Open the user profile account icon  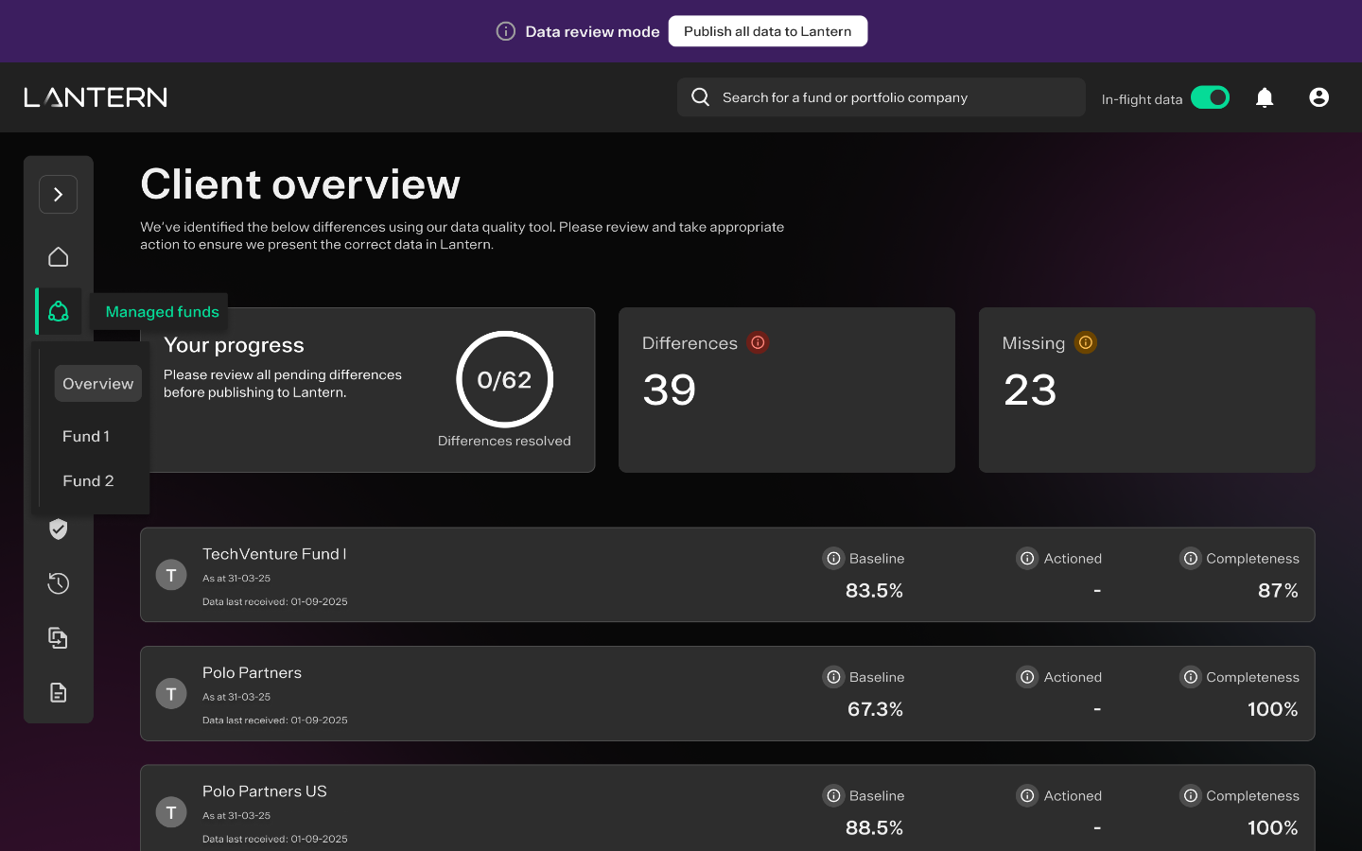(1319, 97)
